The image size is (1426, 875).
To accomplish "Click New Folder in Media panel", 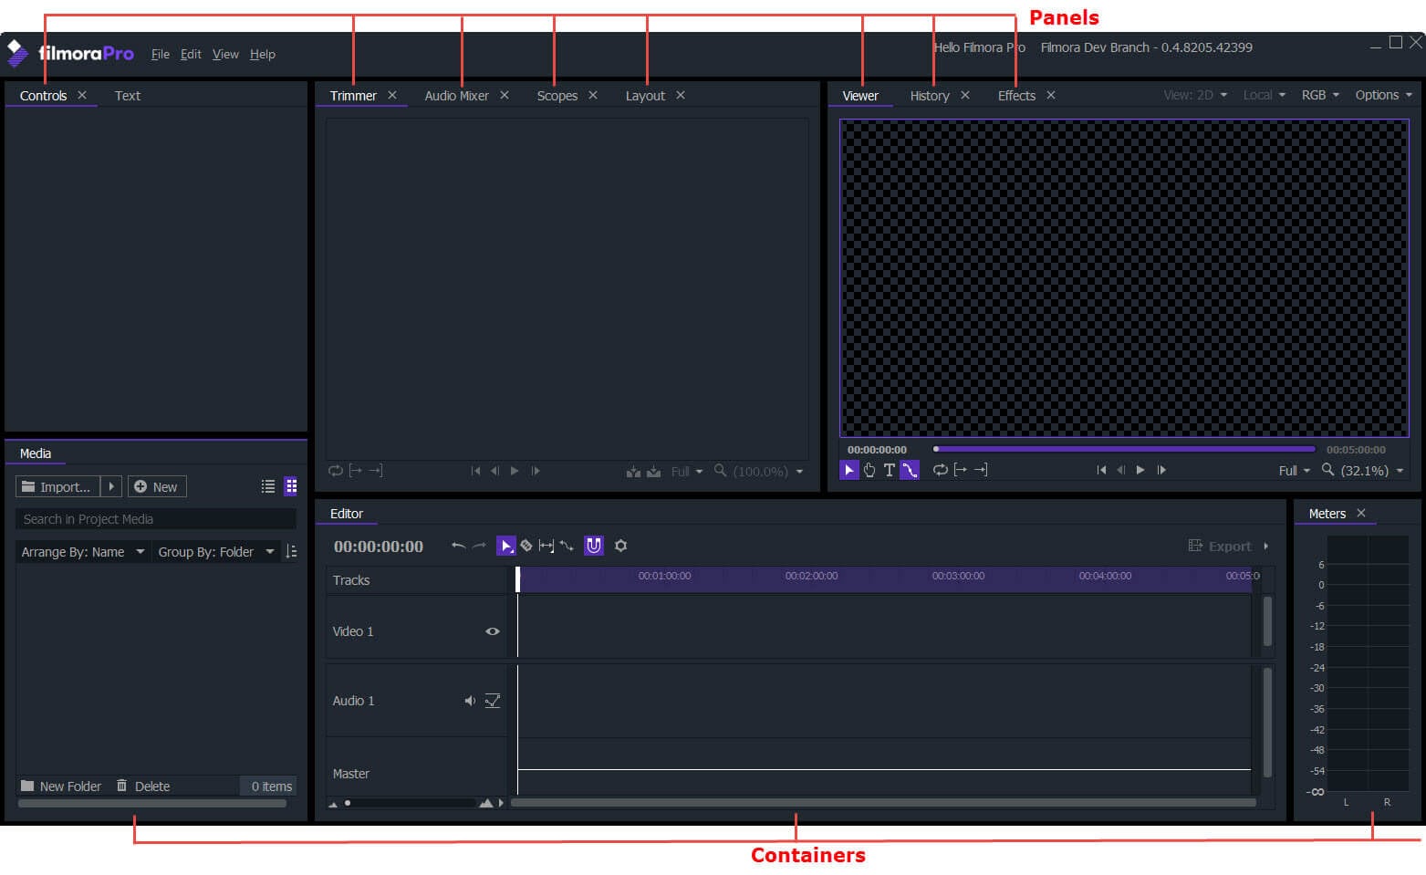I will click(x=61, y=786).
